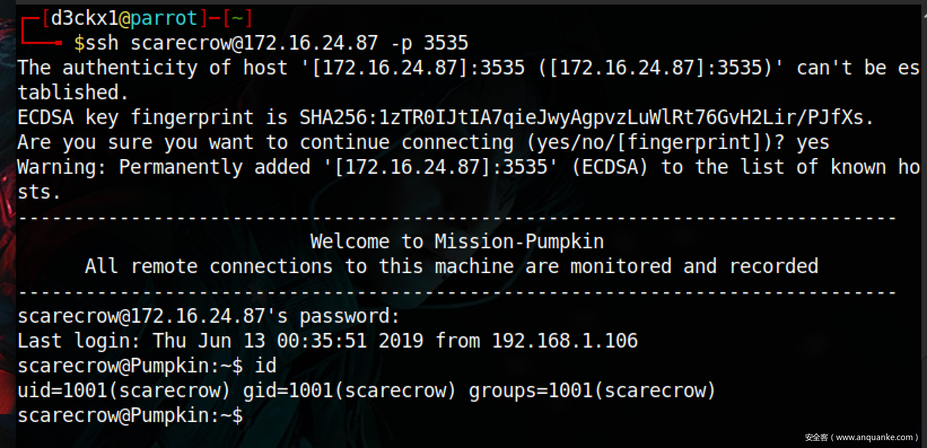This screenshot has width=927, height=448.
Task: Click the word ssh in the typed command
Action: 102,43
